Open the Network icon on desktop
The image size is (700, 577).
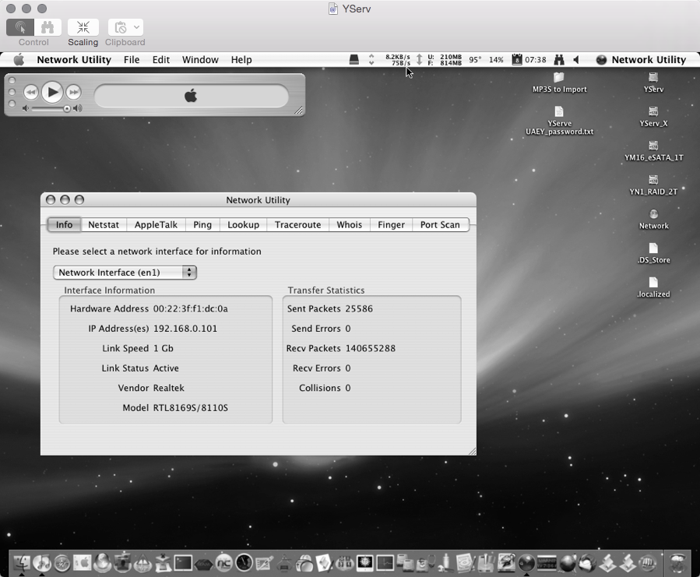653,220
